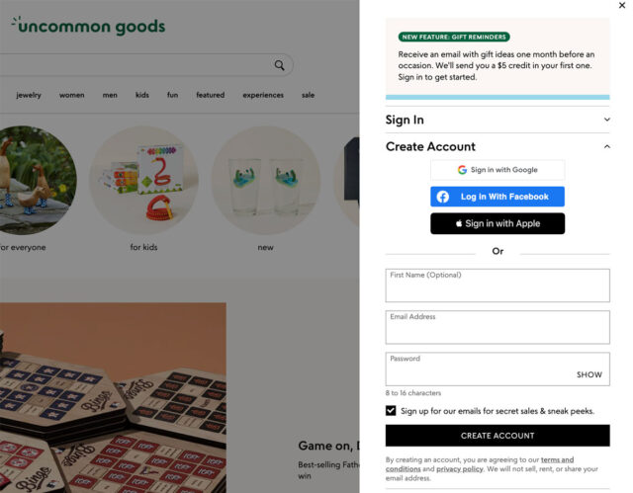
Task: Sign in with Google button
Action: [x=497, y=170]
